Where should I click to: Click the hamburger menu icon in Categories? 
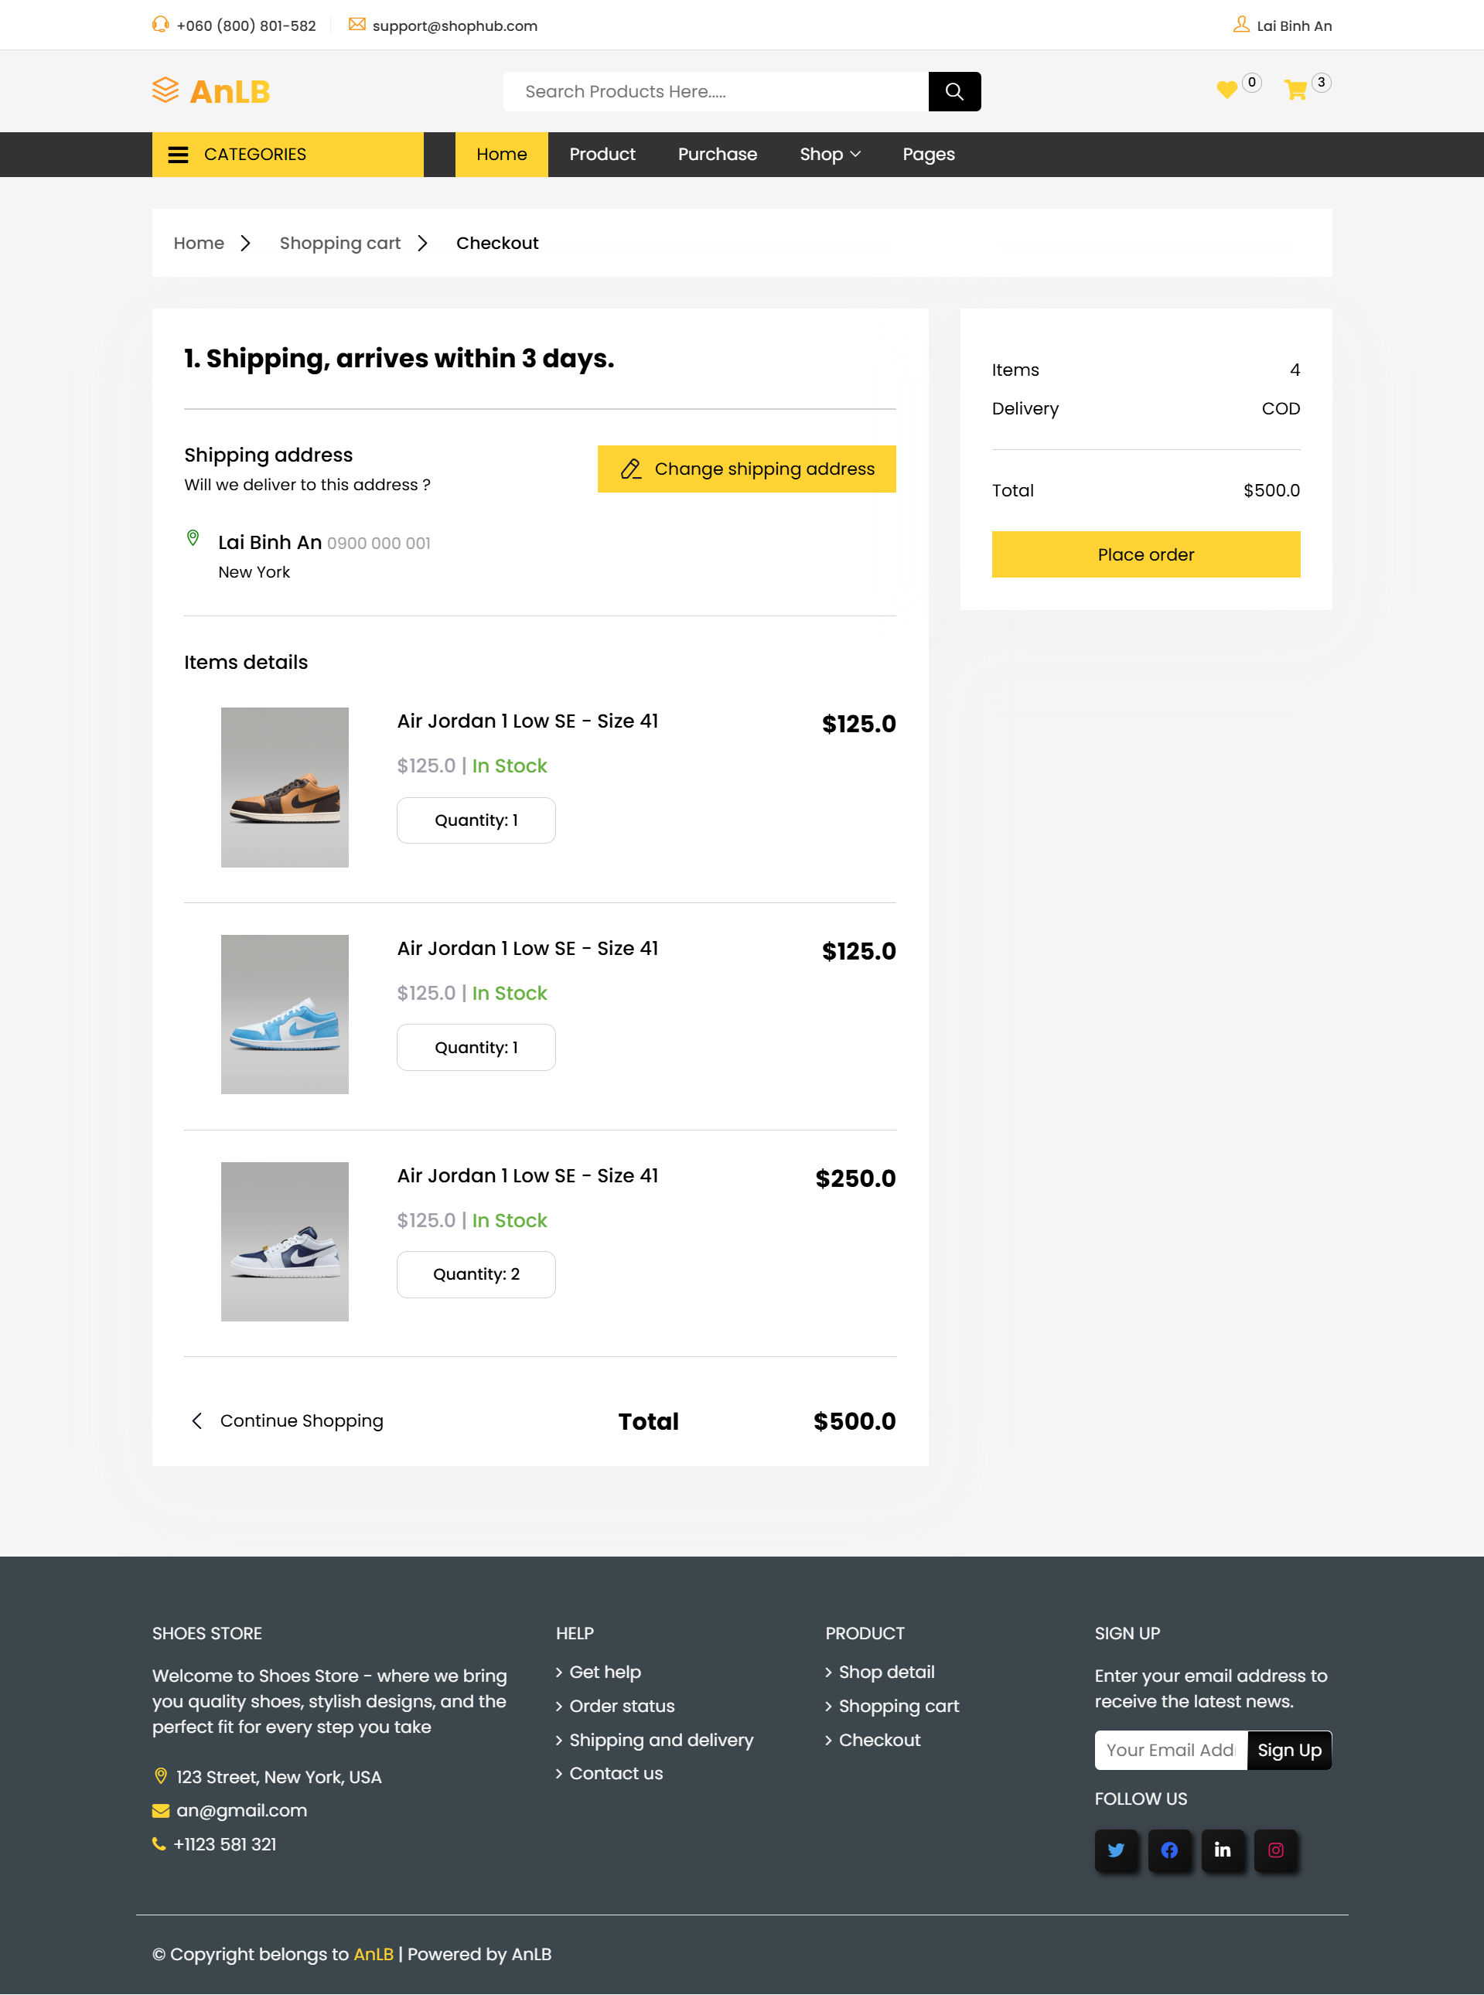click(x=179, y=155)
